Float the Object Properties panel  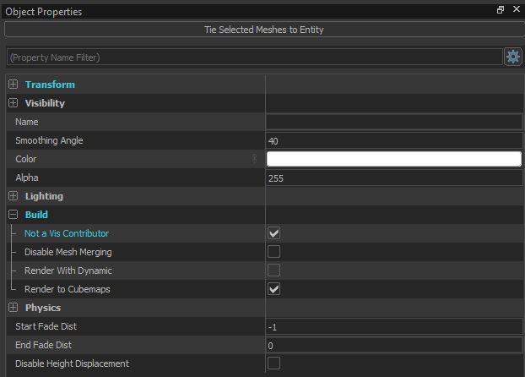pyautogui.click(x=501, y=10)
